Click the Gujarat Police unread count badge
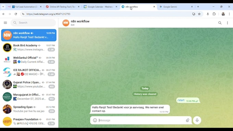233x131 pixels. [x=51, y=87]
